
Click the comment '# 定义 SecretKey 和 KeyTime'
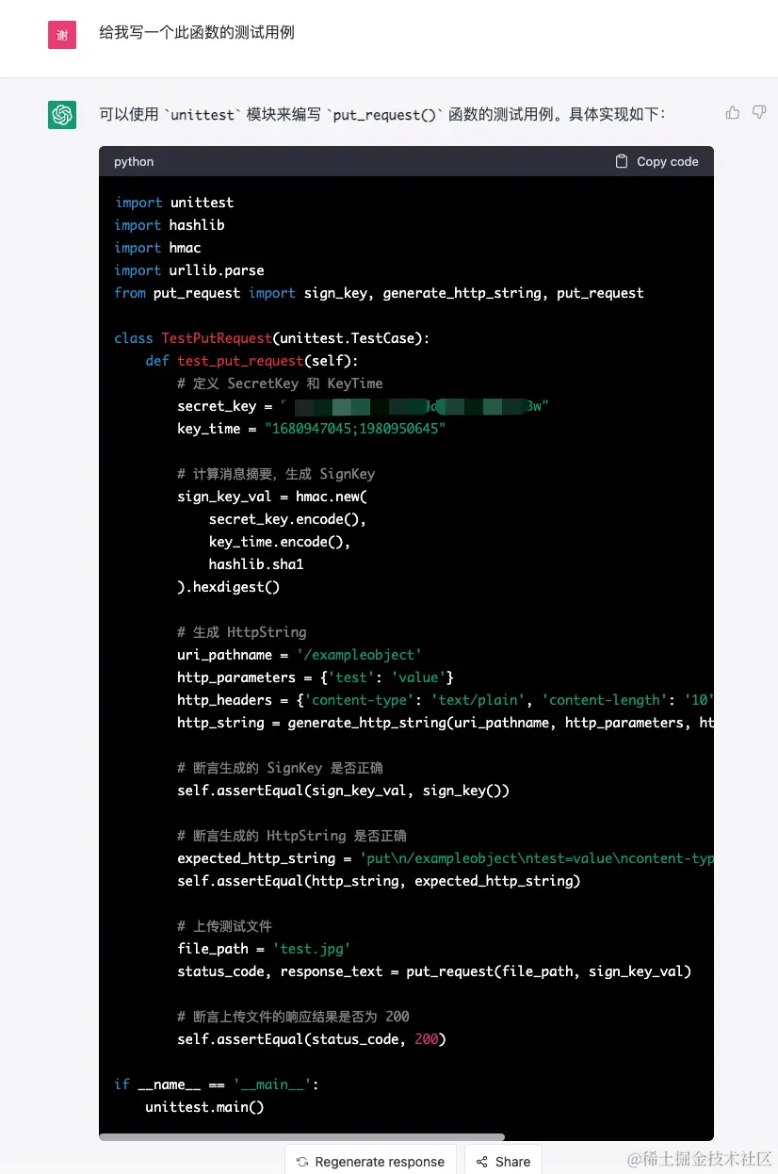click(280, 383)
